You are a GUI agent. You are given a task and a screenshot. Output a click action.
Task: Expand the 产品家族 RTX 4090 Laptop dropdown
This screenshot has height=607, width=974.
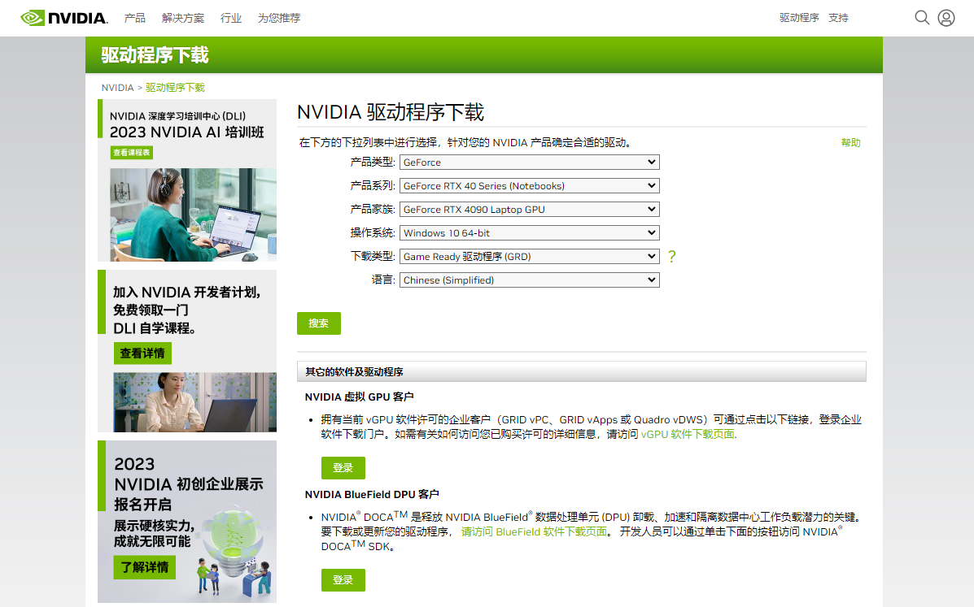pos(529,210)
